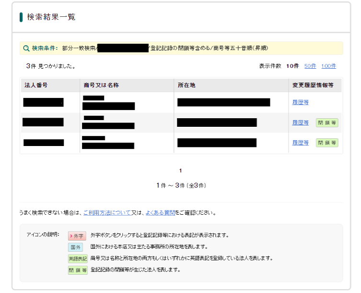Image resolution: width=361 pixels, height=293 pixels.
Task: Click the 法人番号 column header
Action: pyautogui.click(x=36, y=85)
